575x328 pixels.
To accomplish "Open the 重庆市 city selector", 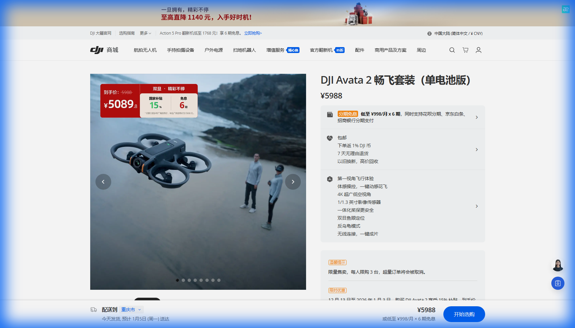I will pos(131,310).
